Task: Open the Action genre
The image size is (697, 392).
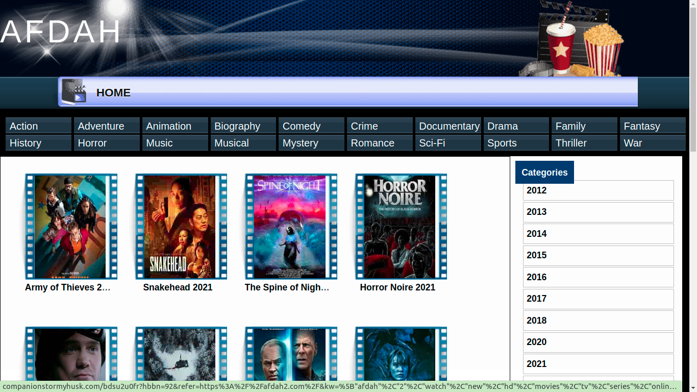Action: tap(38, 126)
